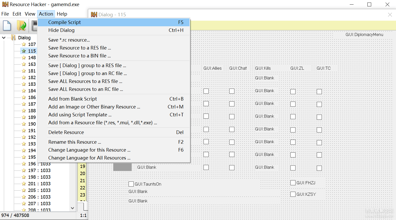
Task: Choose Delete Resource menu entry
Action: [114, 132]
